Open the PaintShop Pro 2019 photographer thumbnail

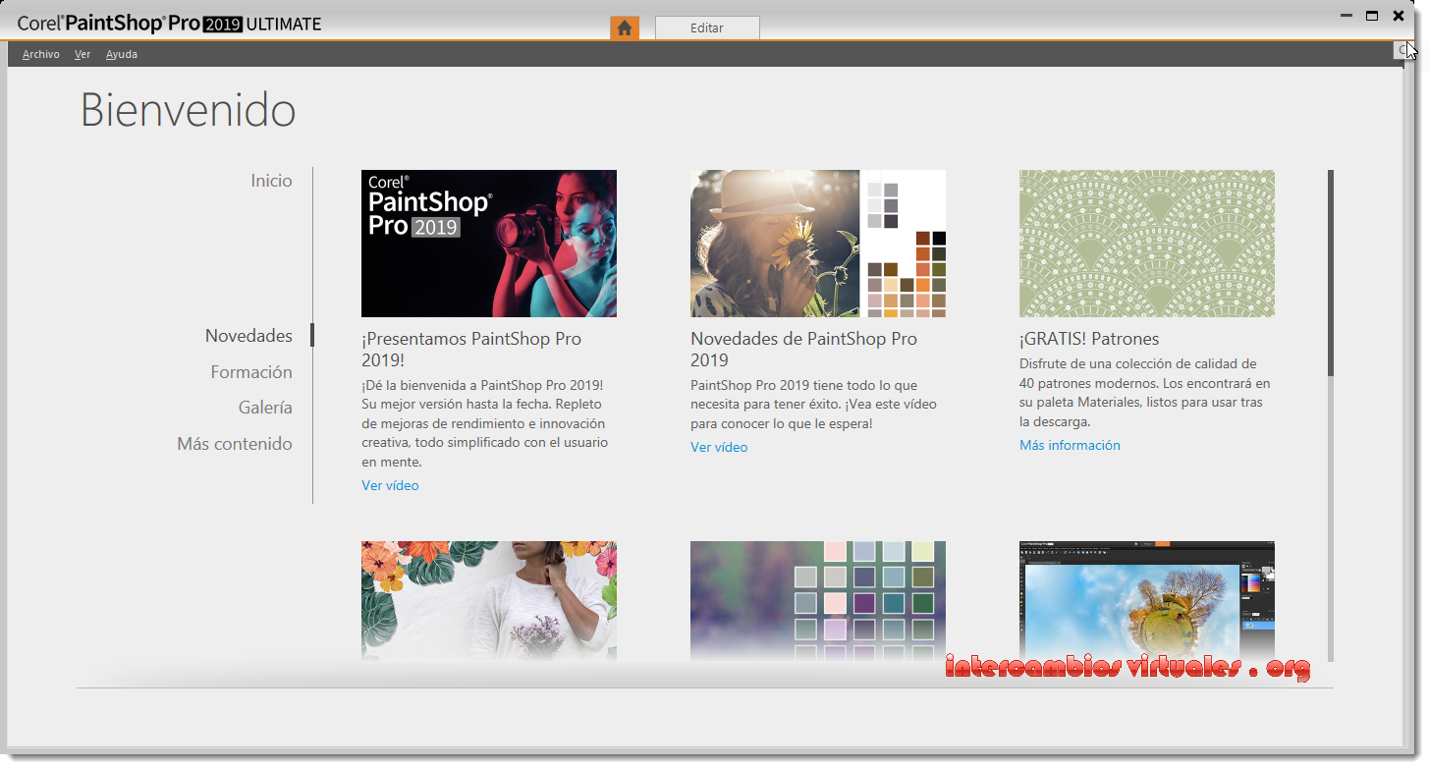pos(489,244)
